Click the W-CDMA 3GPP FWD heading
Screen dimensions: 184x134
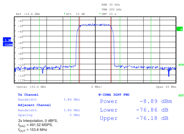tap(114, 95)
